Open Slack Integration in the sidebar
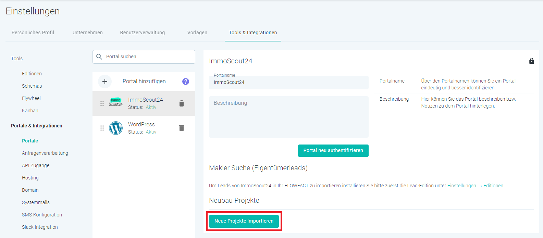This screenshot has width=543, height=238. pyautogui.click(x=40, y=227)
